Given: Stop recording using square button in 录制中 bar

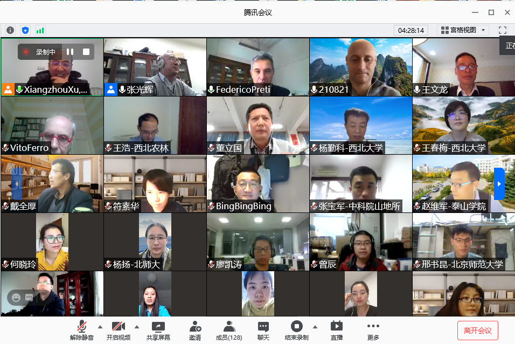Looking at the screenshot, I should tap(86, 52).
